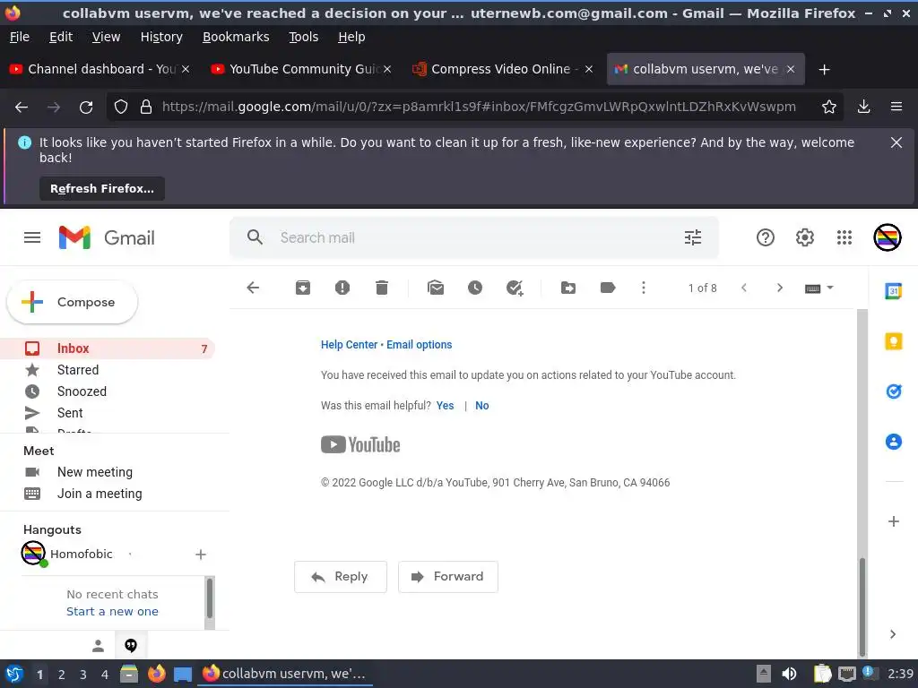
Task: Open the History menu
Action: pyautogui.click(x=161, y=37)
